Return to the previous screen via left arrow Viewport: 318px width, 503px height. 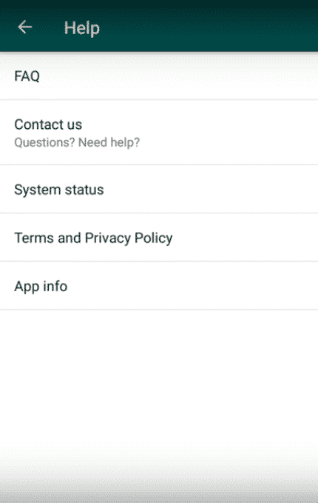tap(25, 27)
